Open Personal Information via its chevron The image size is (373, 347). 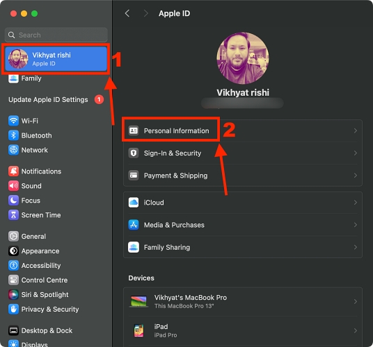click(356, 130)
